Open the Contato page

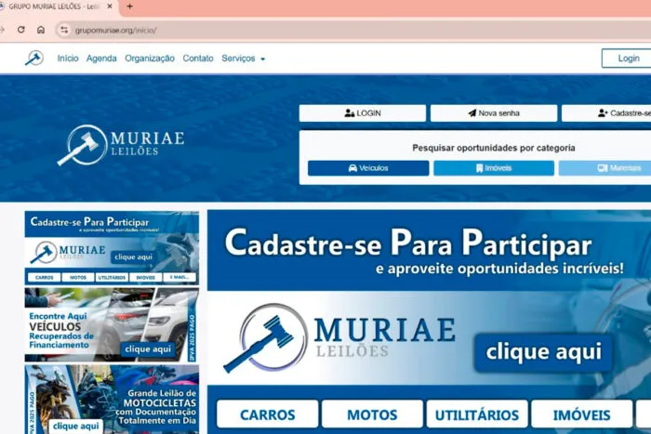pos(198,59)
